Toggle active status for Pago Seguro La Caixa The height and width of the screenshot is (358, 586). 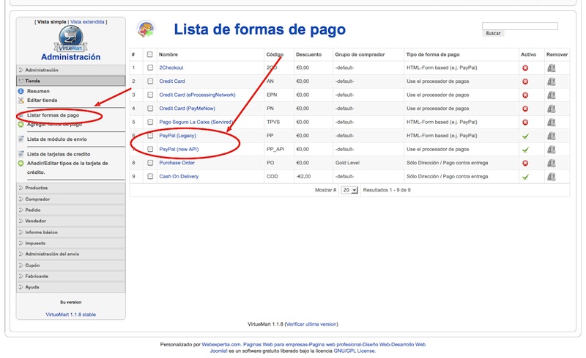525,122
